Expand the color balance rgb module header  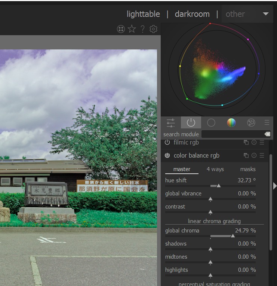point(197,155)
